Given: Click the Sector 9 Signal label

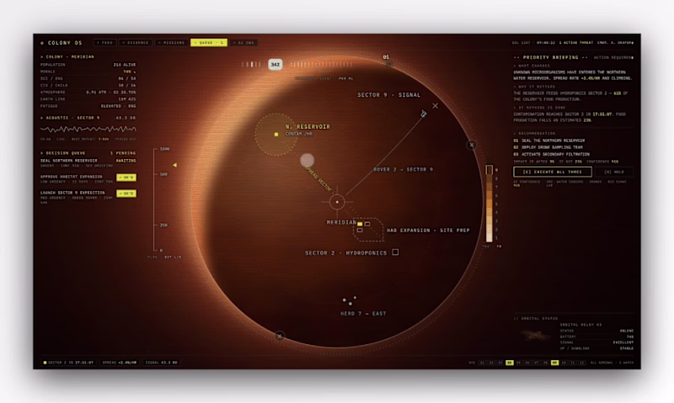Looking at the screenshot, I should click(x=389, y=95).
